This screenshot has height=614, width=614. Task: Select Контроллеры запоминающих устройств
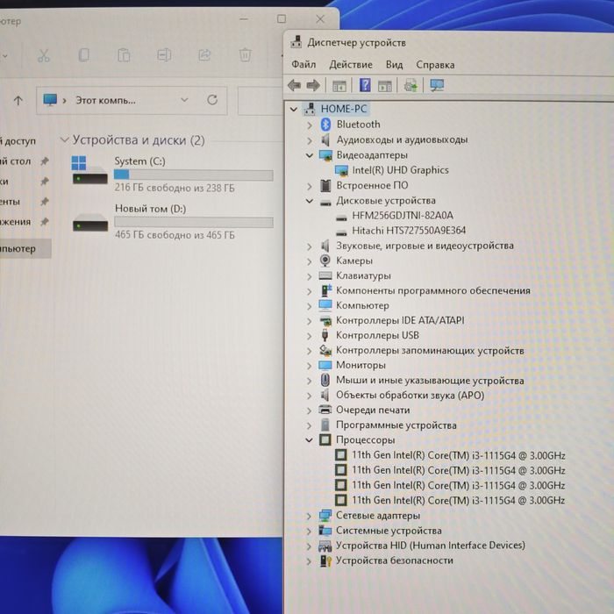430,351
